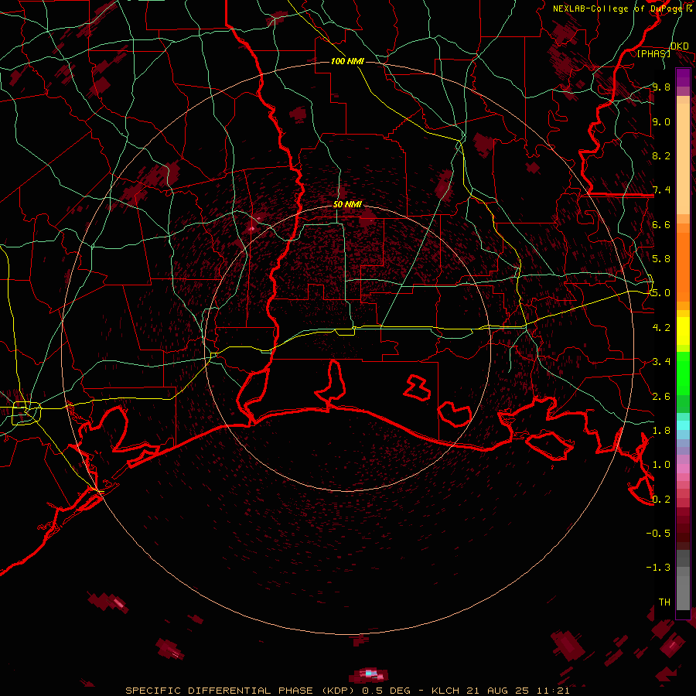Click the 1.8 value on the color scale
696x696 pixels.
click(x=661, y=431)
